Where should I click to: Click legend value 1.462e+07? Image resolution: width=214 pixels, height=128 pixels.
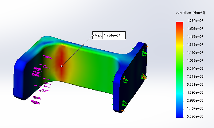tap(195, 37)
